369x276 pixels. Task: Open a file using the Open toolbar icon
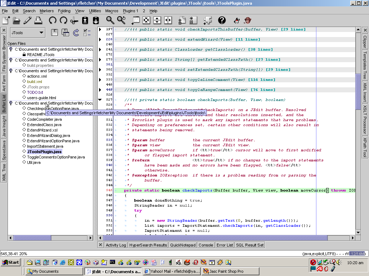(17, 20)
